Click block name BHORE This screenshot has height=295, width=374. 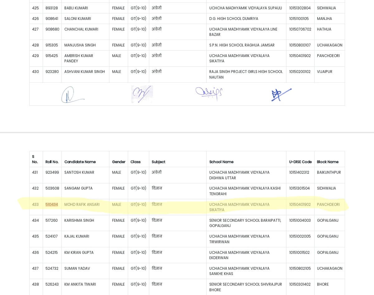[x=323, y=284]
